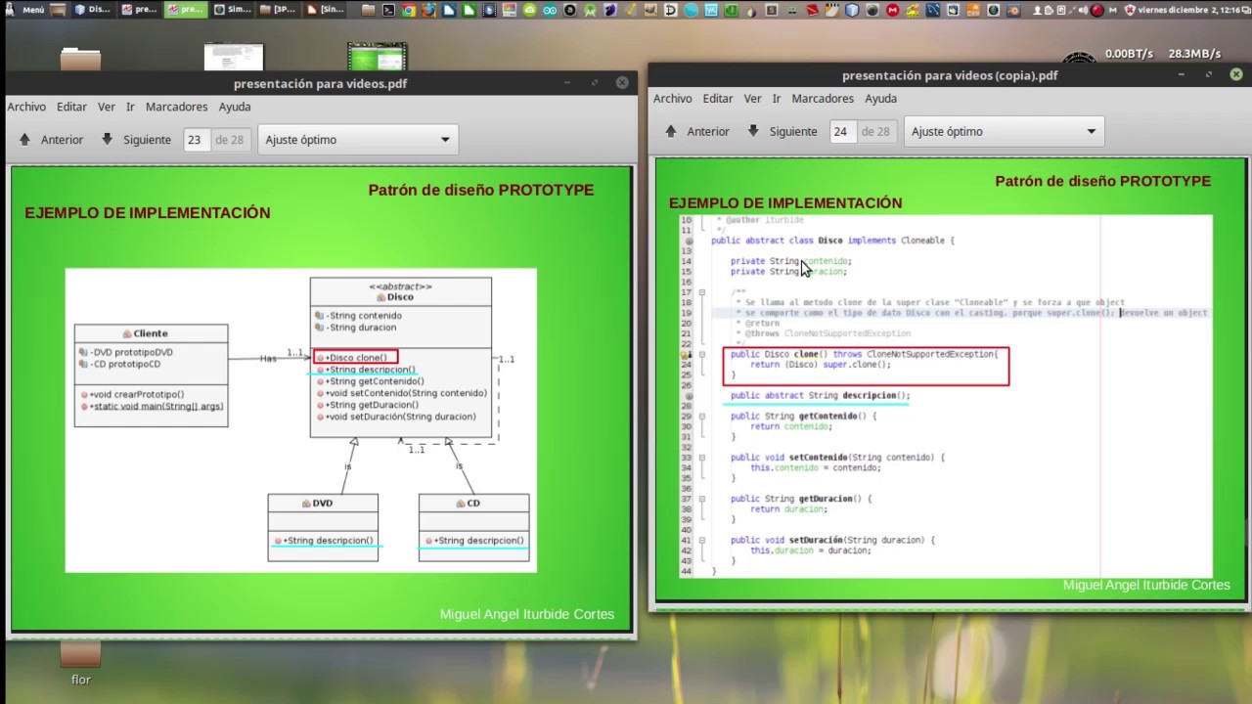1252x704 pixels.
Task: Switch to 'Sim...' taskbar window
Action: (x=233, y=9)
